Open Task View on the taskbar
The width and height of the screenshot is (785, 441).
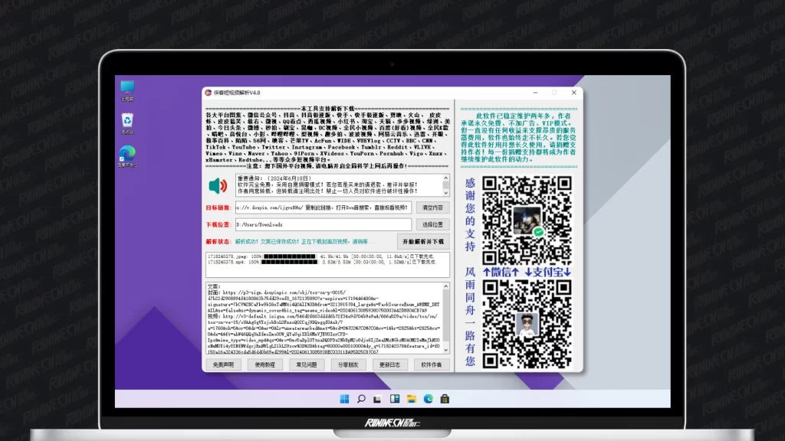coord(378,398)
